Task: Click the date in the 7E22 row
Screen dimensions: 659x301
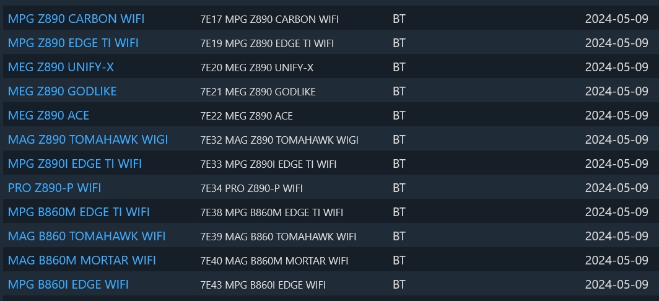Action: click(616, 116)
